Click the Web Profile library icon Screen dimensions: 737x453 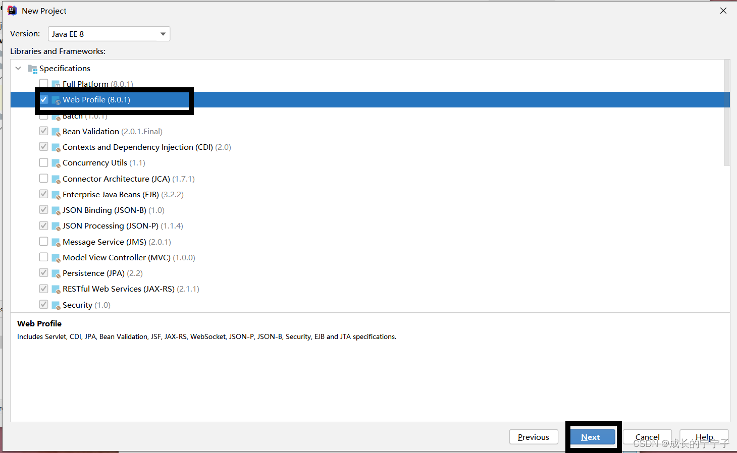click(56, 100)
